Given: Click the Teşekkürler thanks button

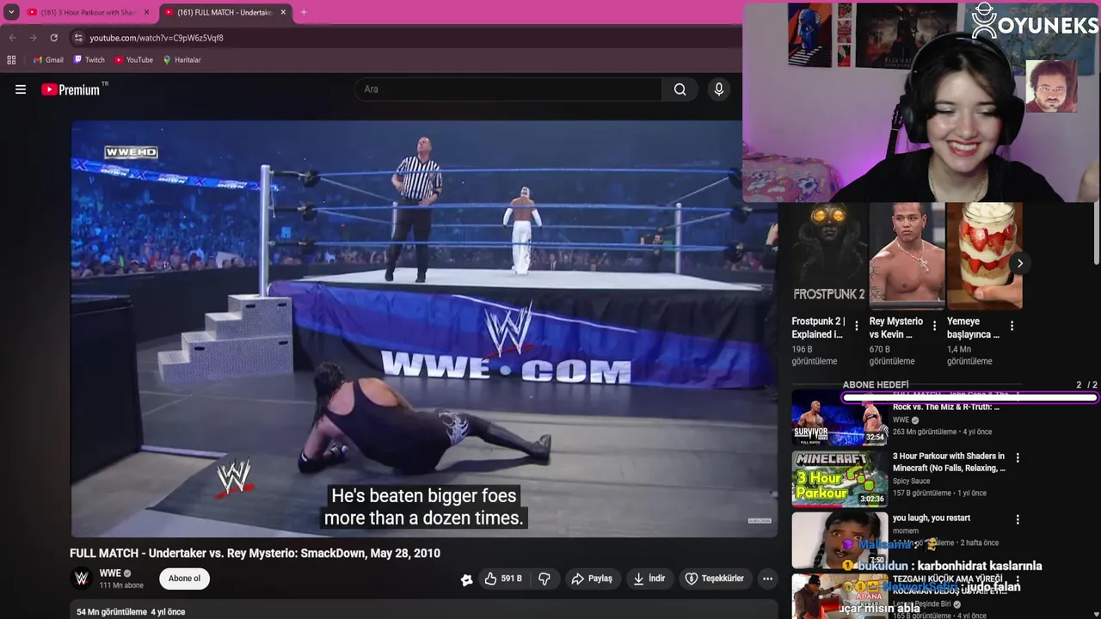Looking at the screenshot, I should click(x=715, y=579).
